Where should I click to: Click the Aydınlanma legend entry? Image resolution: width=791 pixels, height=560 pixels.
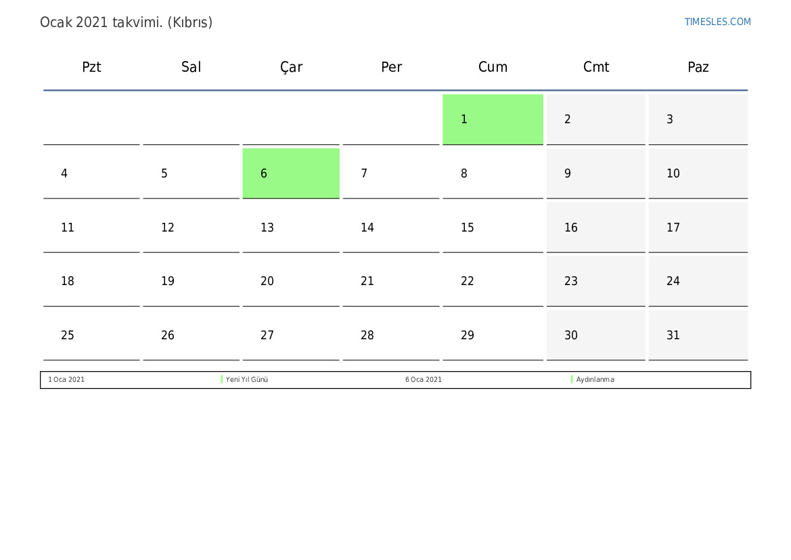595,380
